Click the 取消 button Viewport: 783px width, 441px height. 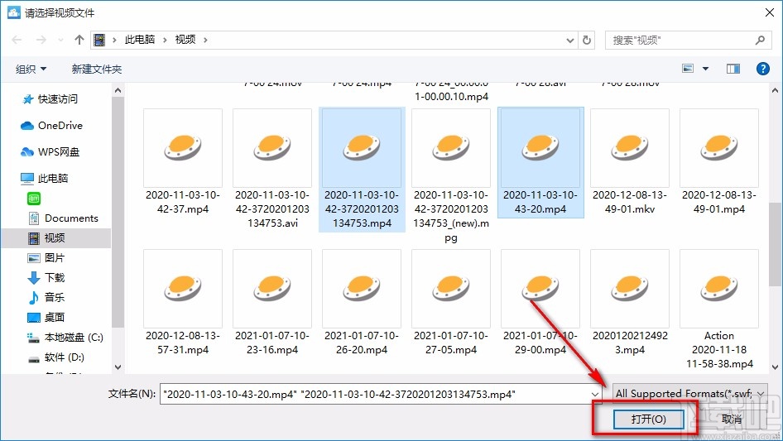tap(732, 419)
